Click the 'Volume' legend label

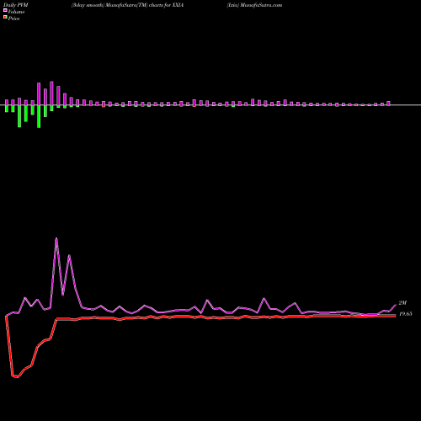pos(16,12)
